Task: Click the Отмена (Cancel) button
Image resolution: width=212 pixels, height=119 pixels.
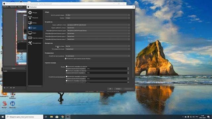Action: pos(118,89)
